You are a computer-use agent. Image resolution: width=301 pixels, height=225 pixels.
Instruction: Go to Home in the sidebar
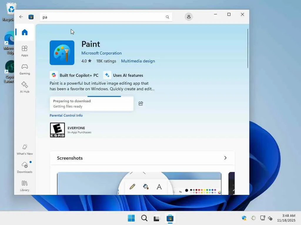pos(25,32)
